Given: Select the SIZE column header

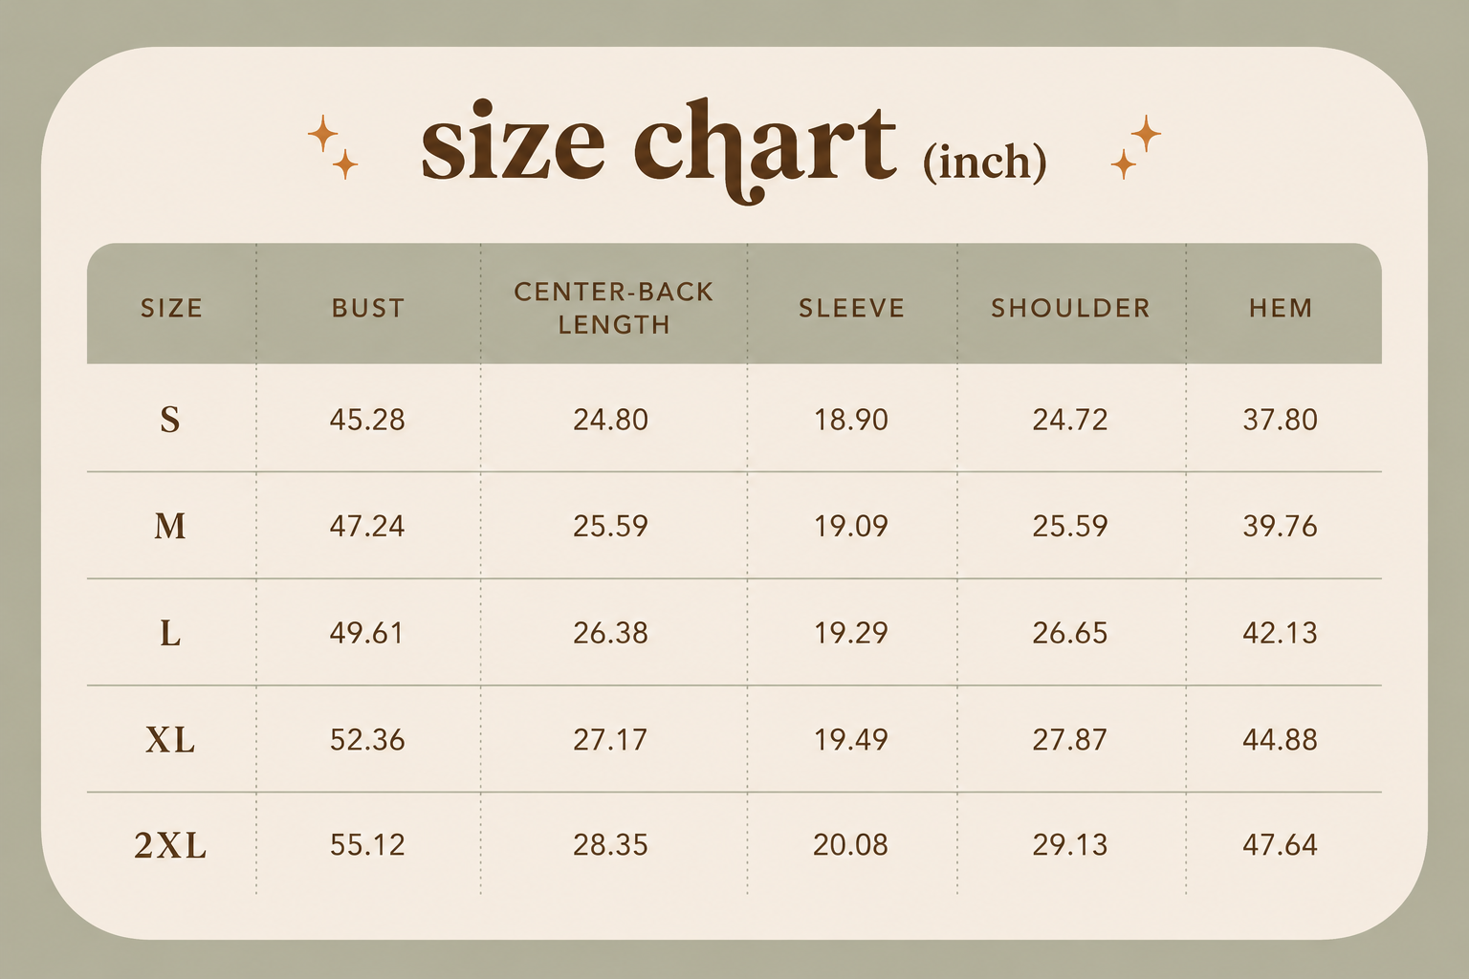Looking at the screenshot, I should [172, 308].
